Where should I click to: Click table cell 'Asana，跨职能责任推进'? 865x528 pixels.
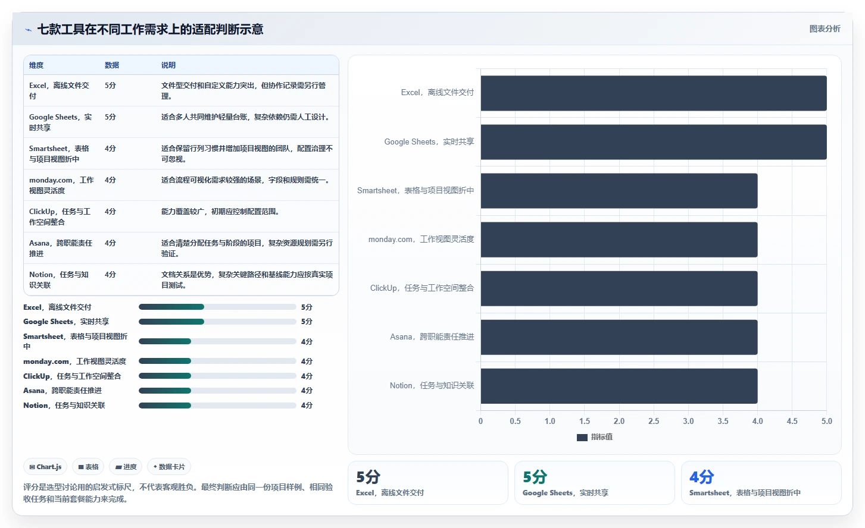61,248
